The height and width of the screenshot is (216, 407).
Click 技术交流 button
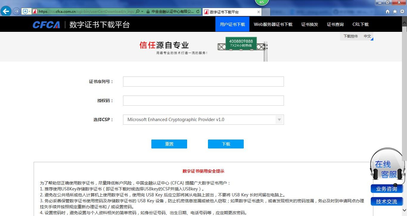pyautogui.click(x=387, y=201)
